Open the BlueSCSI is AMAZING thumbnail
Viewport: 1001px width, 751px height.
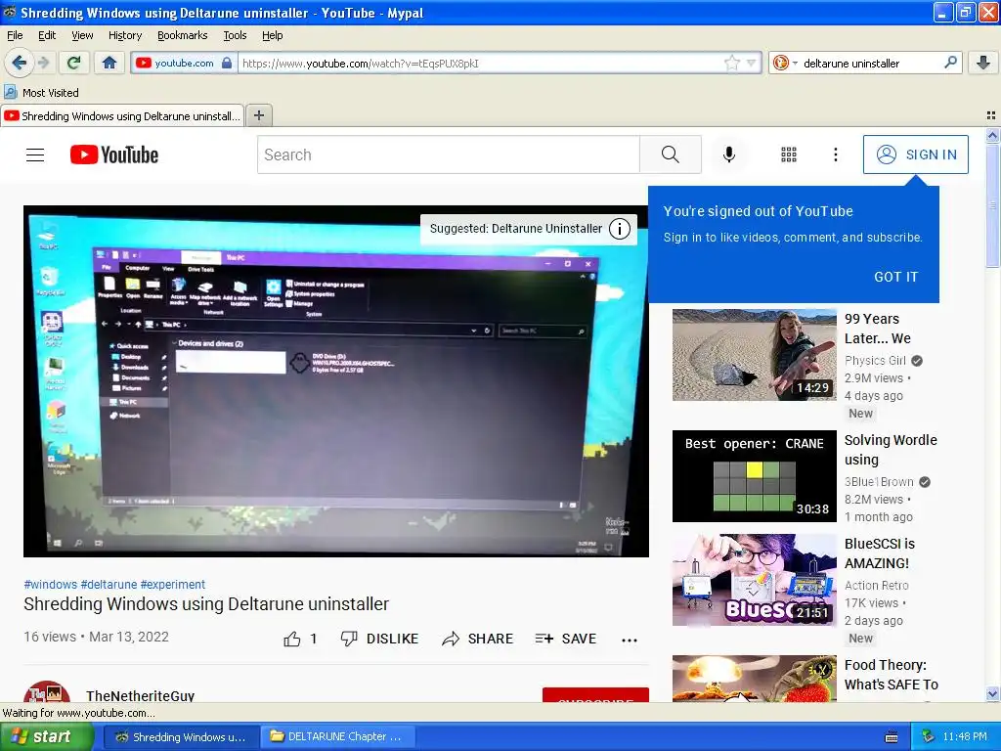(754, 580)
